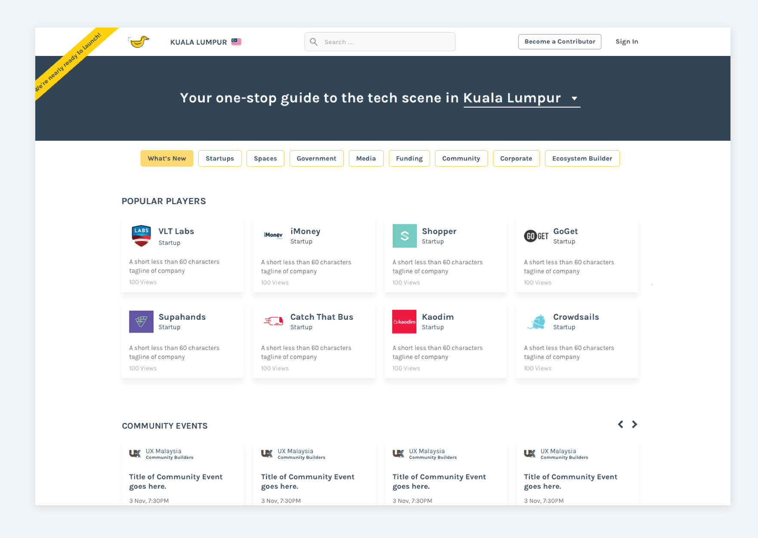Screen dimensions: 758x538
Task: Open the Shopper company title
Action: coord(439,231)
